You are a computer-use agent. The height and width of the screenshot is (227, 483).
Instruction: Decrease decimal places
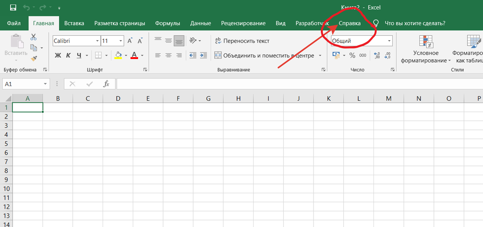coord(388,55)
